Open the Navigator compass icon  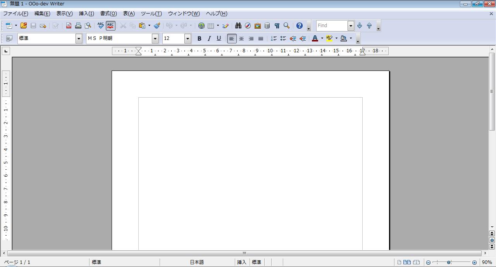click(x=248, y=26)
